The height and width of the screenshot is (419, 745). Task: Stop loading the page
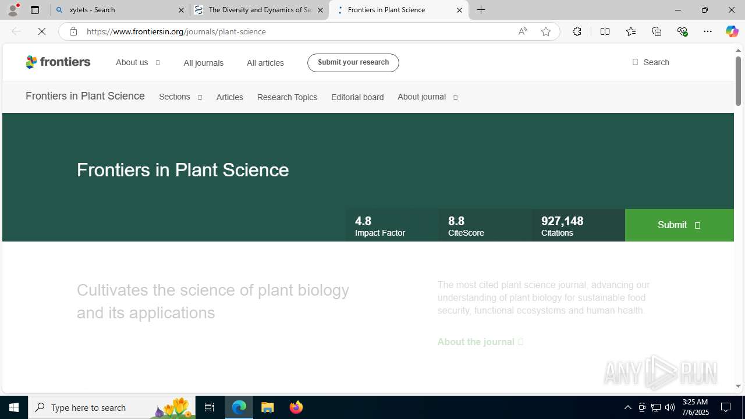tap(42, 31)
